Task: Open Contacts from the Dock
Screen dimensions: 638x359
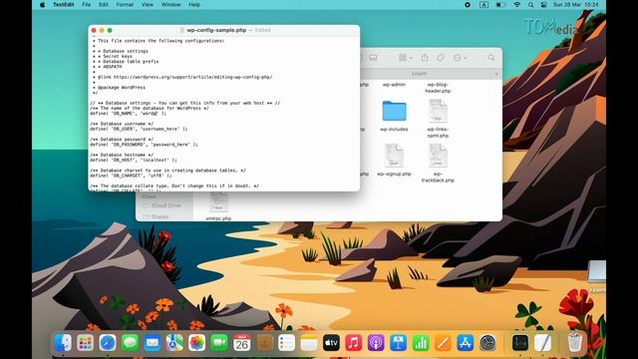Action: 264,343
